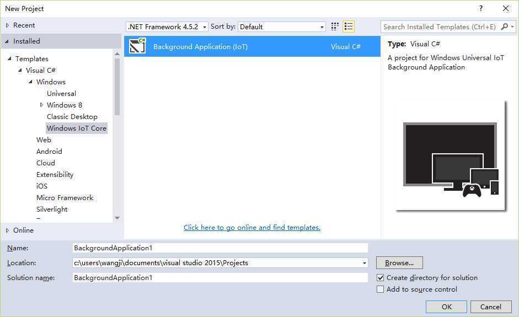Select Universal template category
This screenshot has height=317, width=519.
click(61, 93)
